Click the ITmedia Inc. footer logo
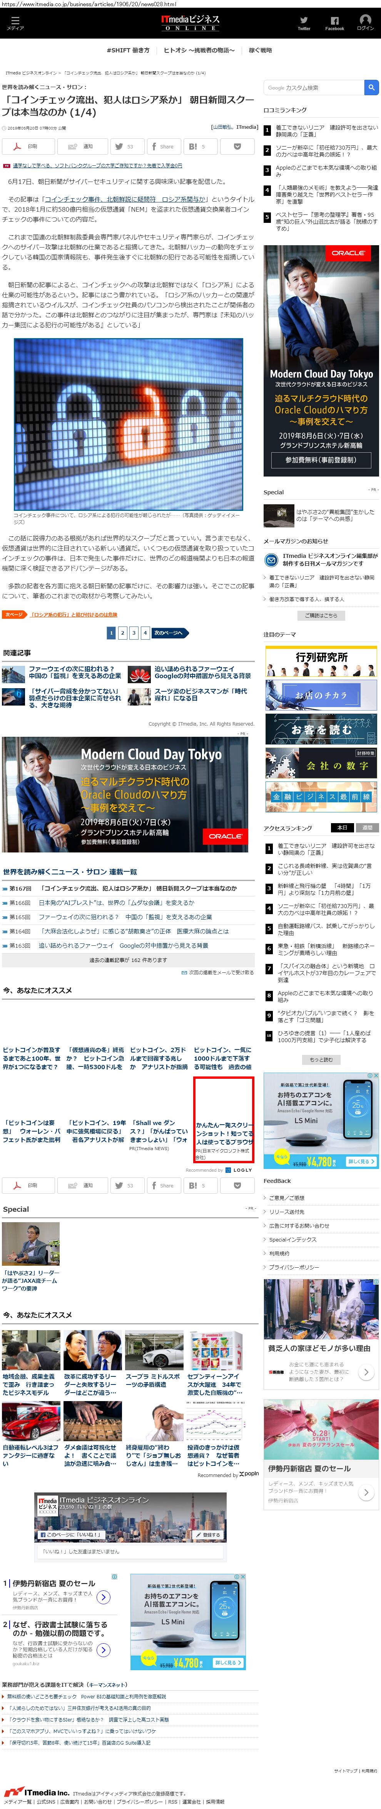Viewport: 381px width, 1809px height. [37, 1792]
